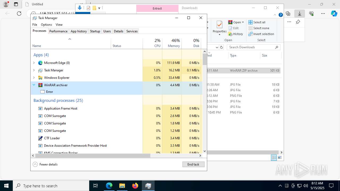Open the Open button dropdown arrow
The image size is (340, 191).
(243, 22)
